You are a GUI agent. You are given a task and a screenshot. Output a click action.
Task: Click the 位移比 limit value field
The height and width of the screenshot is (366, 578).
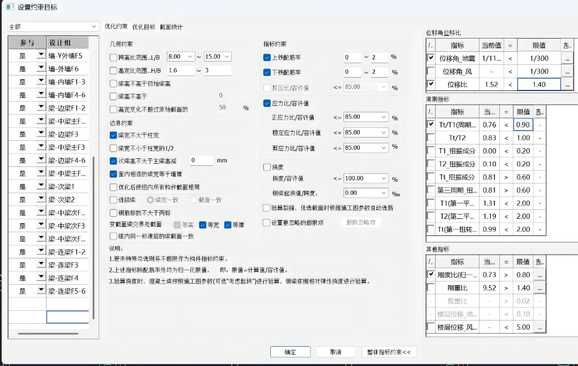(x=538, y=84)
